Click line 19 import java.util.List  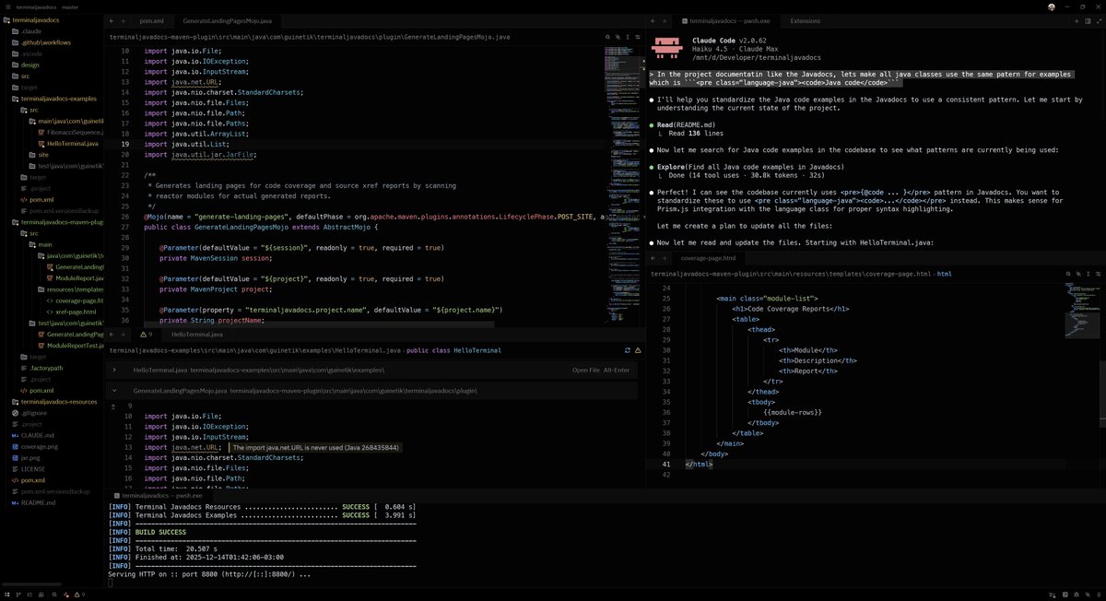pos(184,144)
